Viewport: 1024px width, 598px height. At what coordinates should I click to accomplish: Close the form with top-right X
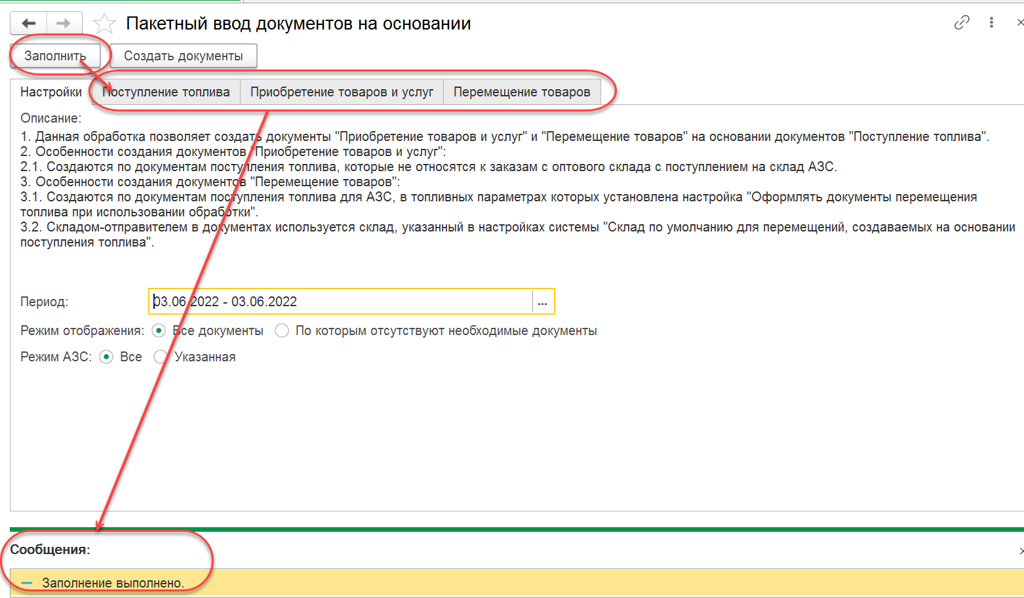1020,23
